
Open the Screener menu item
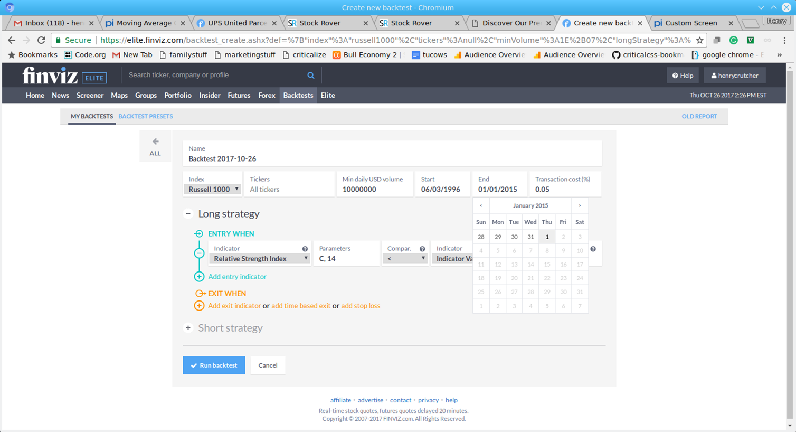point(90,96)
